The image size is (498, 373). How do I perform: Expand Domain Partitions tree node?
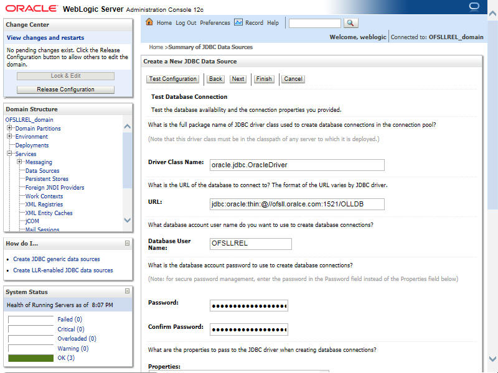click(x=9, y=128)
